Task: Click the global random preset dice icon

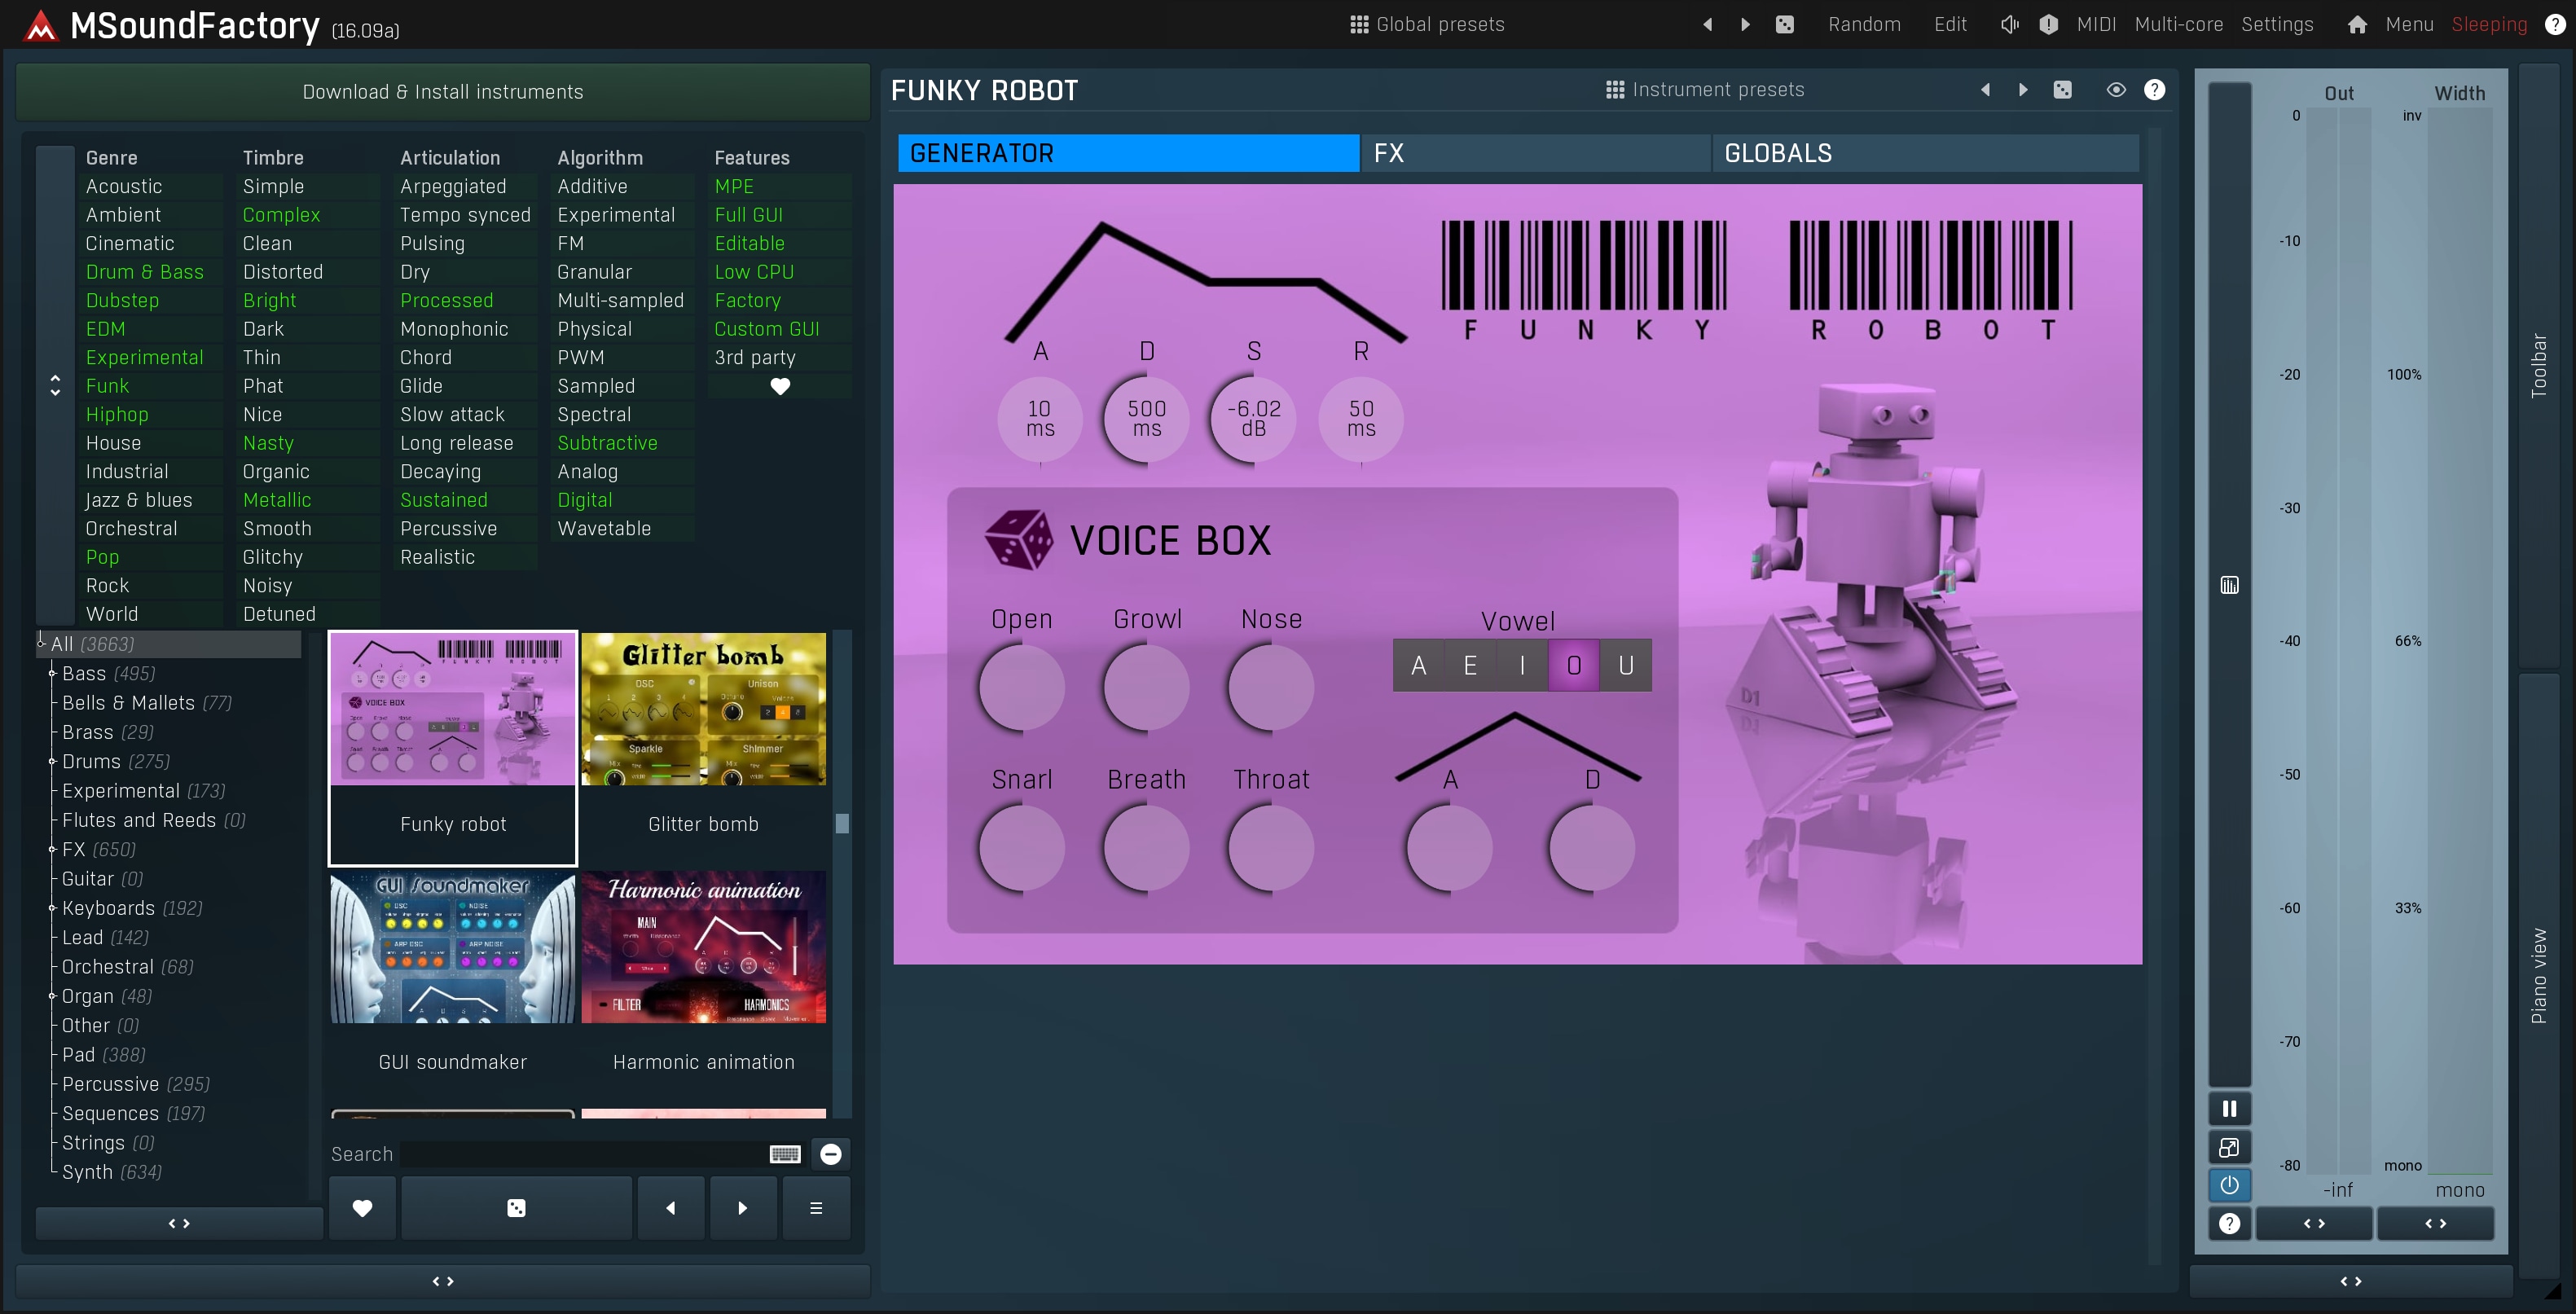Action: (x=1784, y=24)
